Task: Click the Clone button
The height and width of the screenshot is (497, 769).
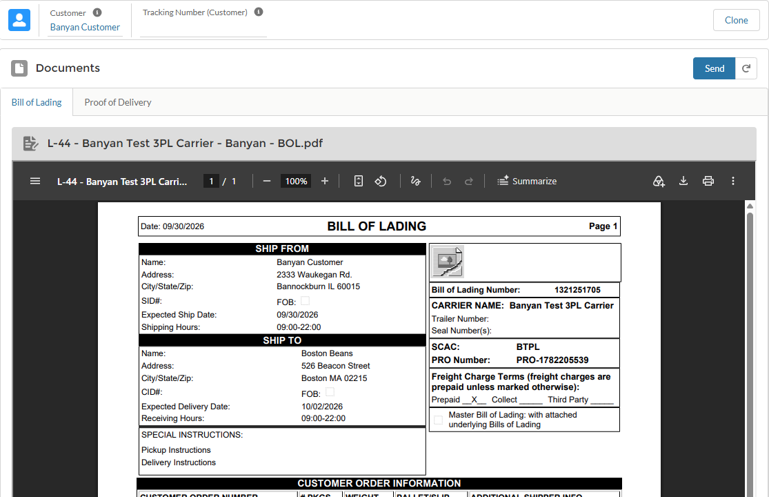Action: coord(736,20)
